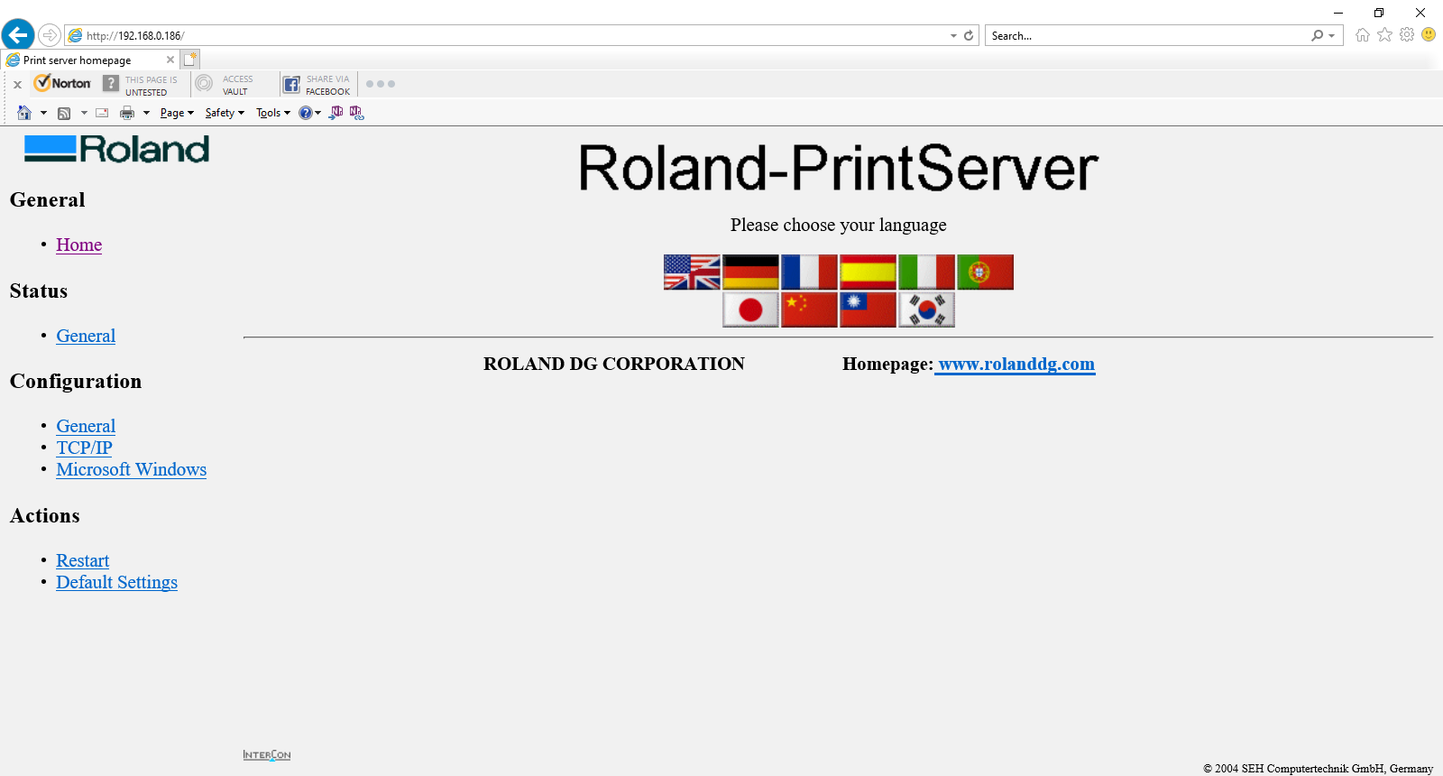Click the Home icon in the command bar
1443x776 pixels.
24,113
